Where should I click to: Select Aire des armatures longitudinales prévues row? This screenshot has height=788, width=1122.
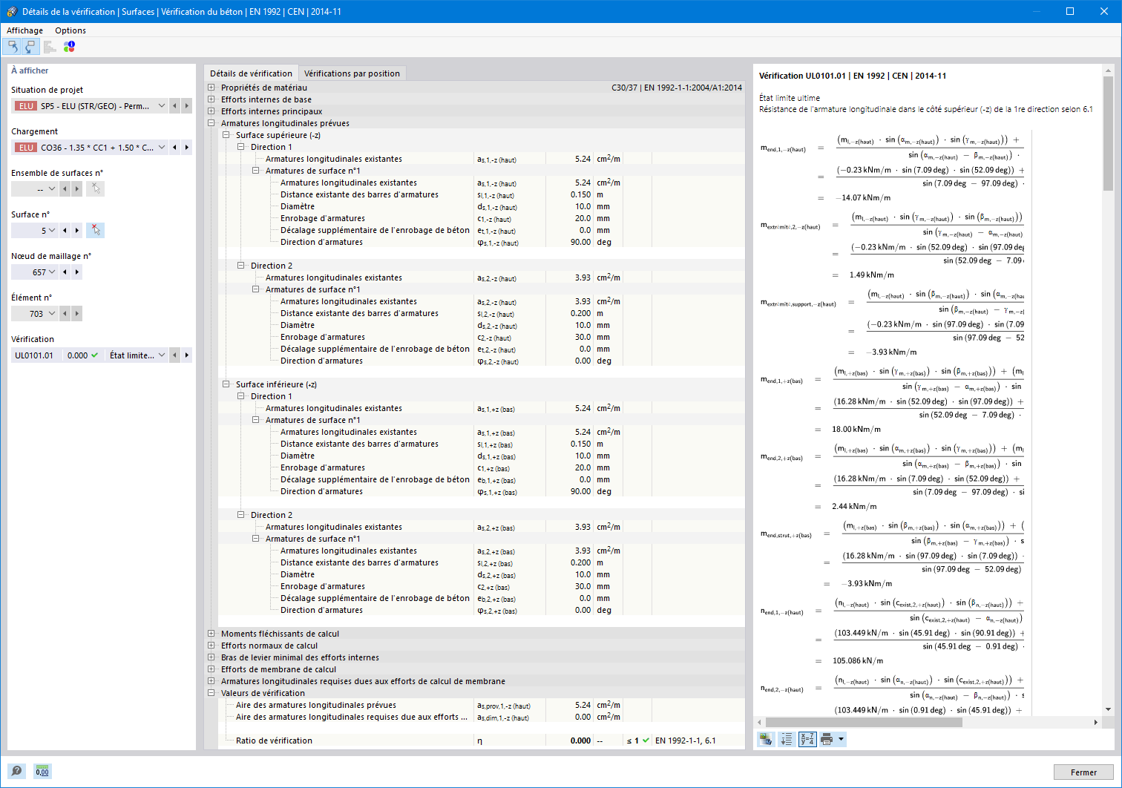[481, 705]
